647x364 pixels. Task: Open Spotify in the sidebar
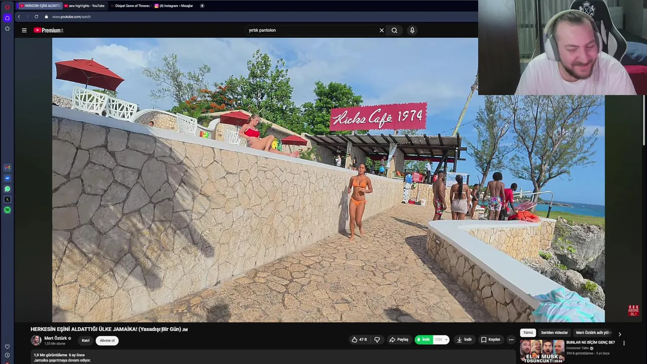pyautogui.click(x=7, y=210)
